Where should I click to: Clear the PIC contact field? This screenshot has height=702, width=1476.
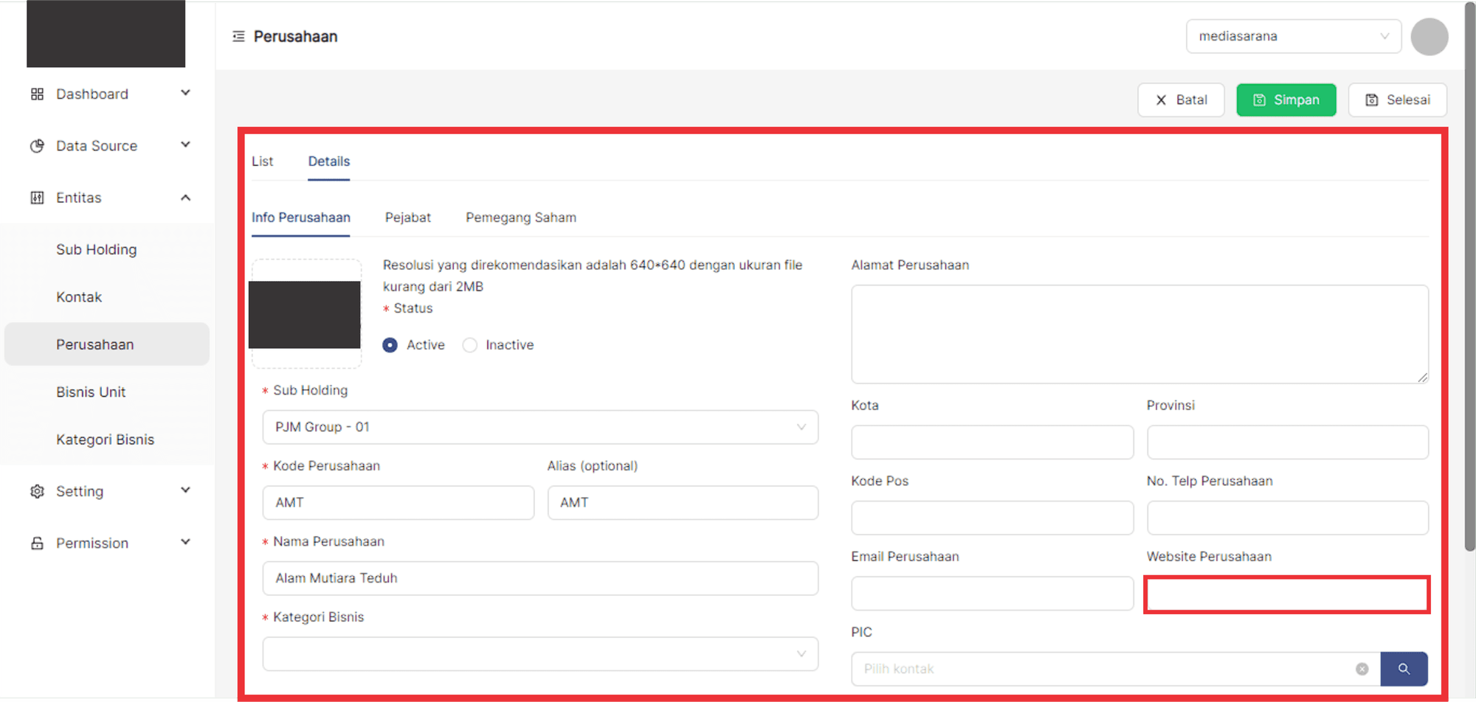click(x=1362, y=669)
